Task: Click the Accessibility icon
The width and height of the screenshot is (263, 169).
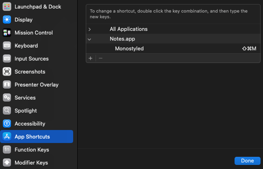Action: click(x=7, y=123)
